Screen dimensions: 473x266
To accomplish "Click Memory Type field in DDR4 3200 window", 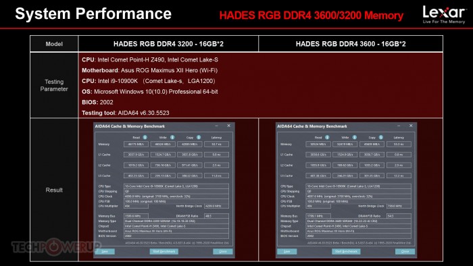I will pyautogui.click(x=176, y=221).
